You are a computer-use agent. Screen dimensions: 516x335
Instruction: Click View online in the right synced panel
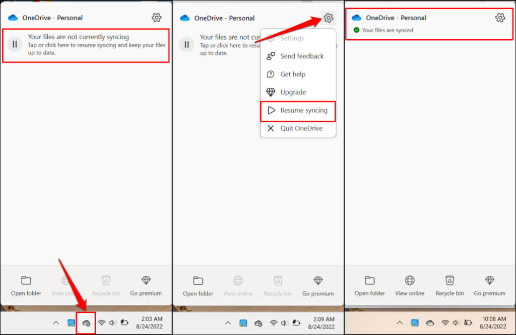pyautogui.click(x=410, y=286)
